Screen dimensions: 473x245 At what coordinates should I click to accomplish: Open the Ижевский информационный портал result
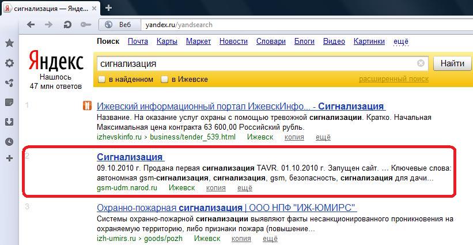(x=241, y=106)
